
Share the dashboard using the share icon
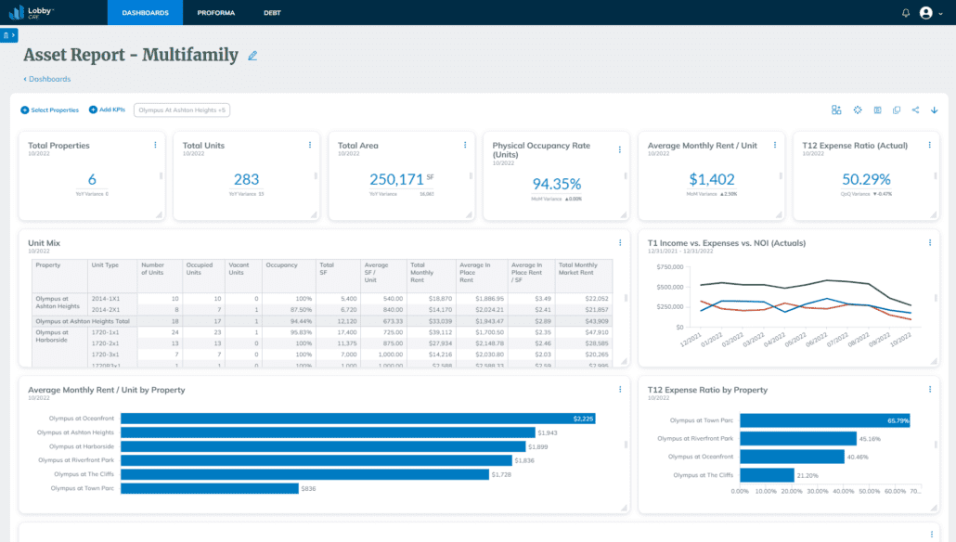point(915,110)
